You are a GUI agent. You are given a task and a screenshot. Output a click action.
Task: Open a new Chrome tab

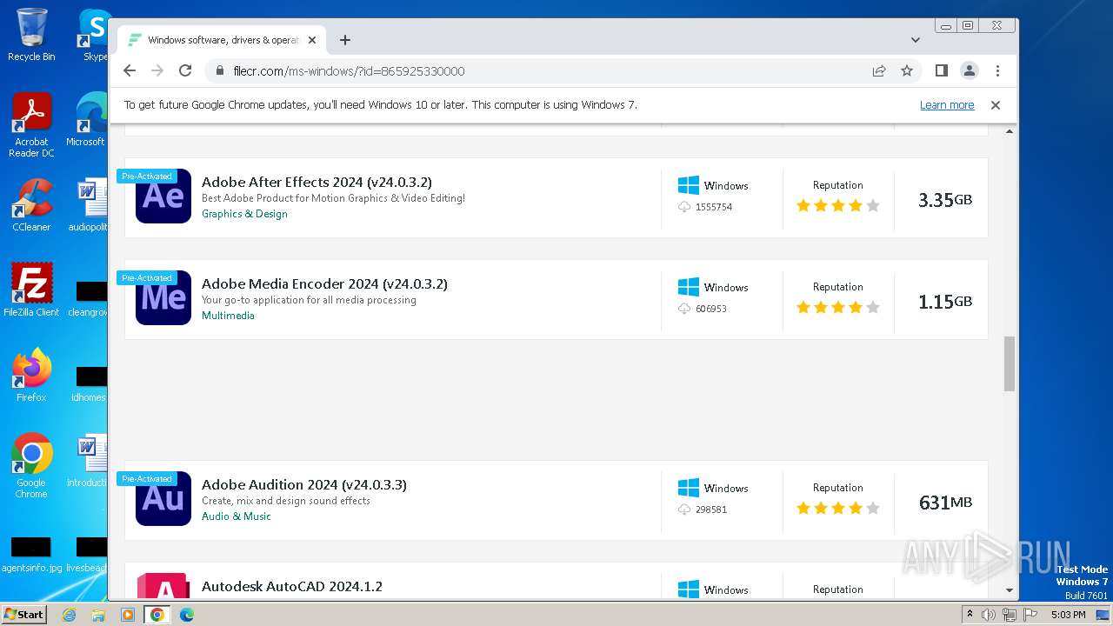pos(345,40)
